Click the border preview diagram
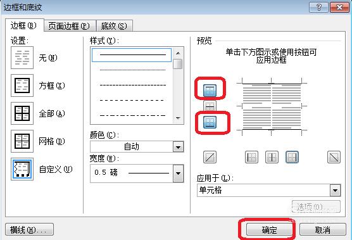The image size is (352, 240). point(272,106)
